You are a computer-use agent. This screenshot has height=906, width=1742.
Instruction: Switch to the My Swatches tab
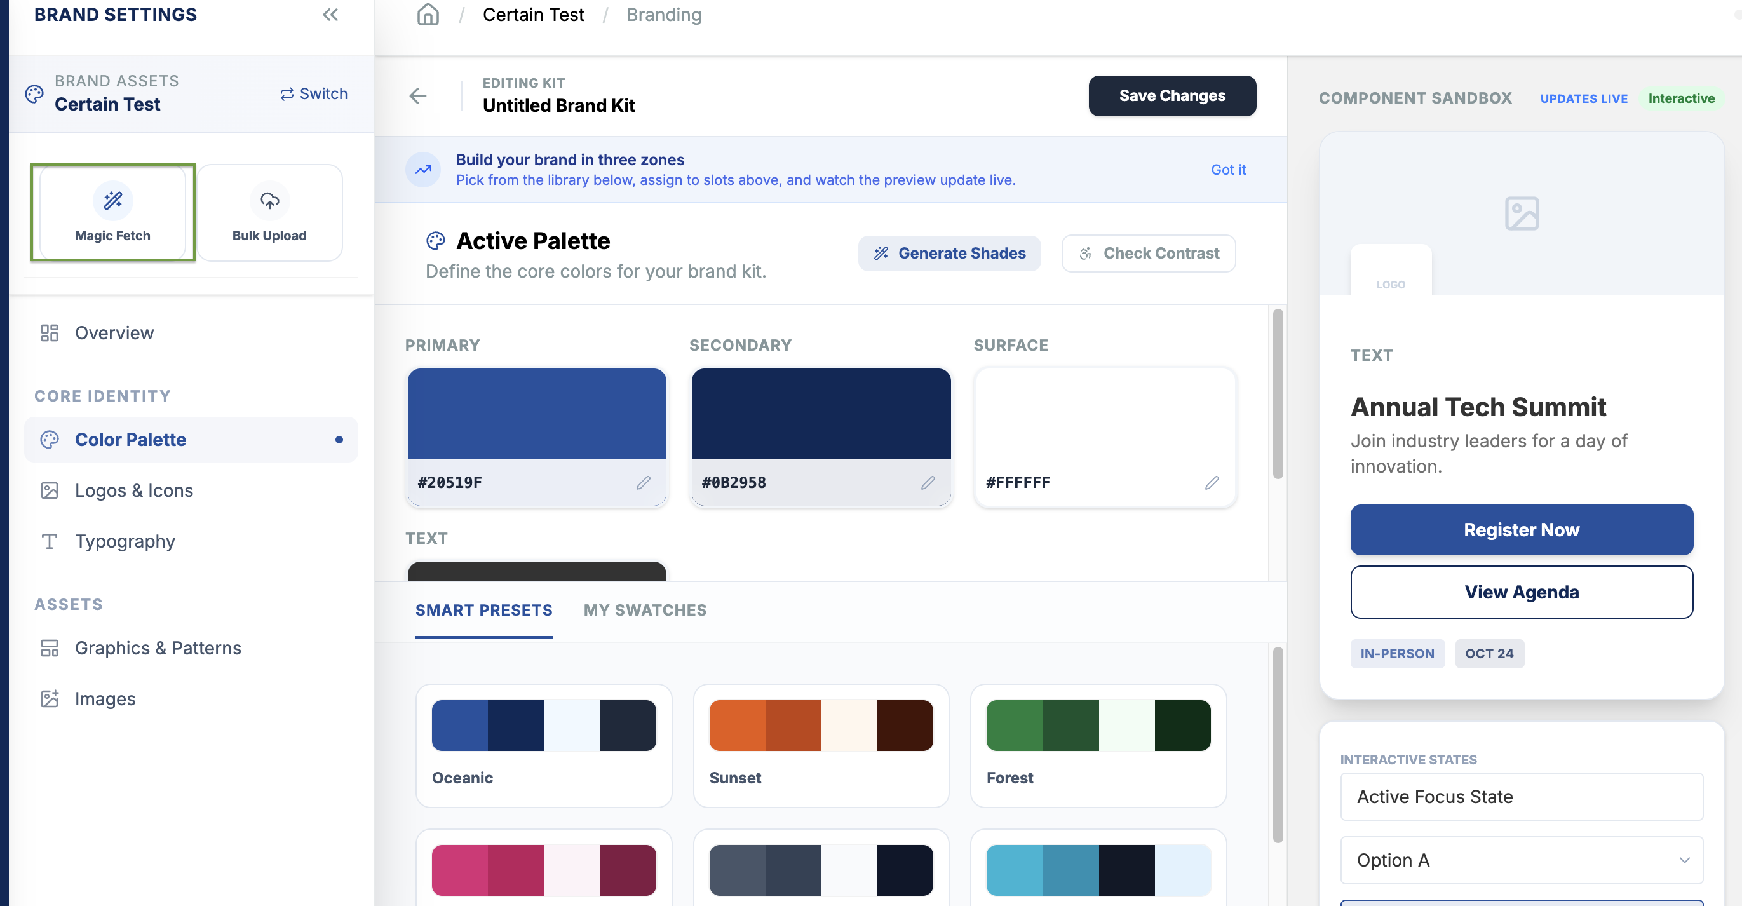(x=645, y=610)
